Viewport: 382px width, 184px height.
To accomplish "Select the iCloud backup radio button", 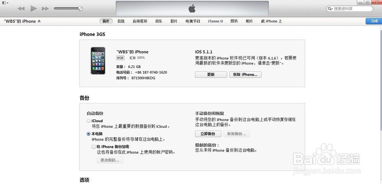I will [x=89, y=121].
